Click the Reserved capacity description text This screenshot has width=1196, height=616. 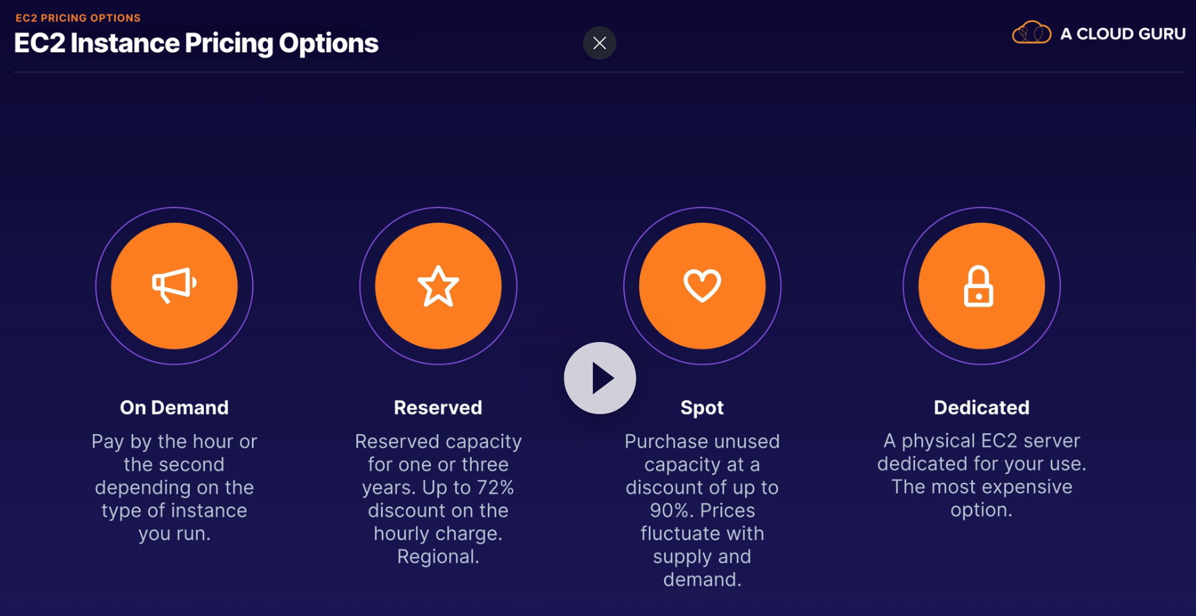(438, 498)
